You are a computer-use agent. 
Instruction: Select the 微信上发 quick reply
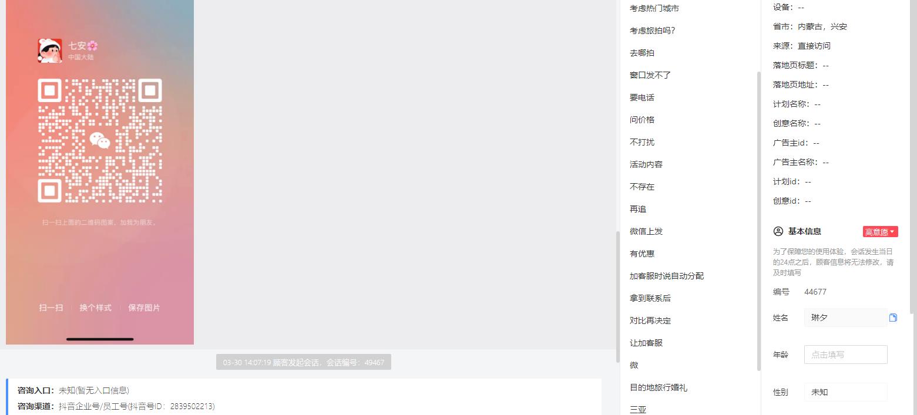pos(646,231)
